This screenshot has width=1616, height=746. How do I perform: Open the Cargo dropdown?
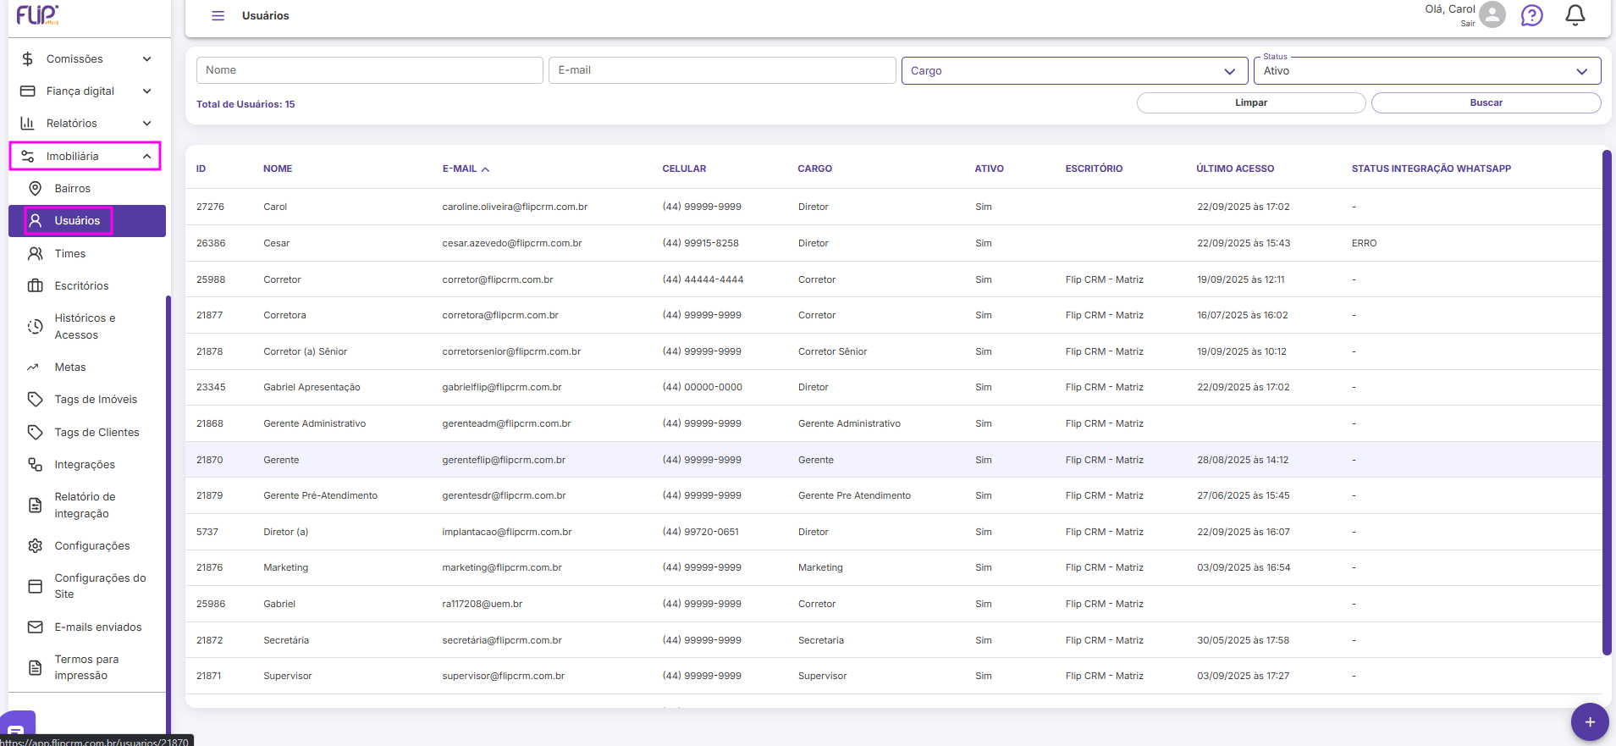click(1074, 71)
